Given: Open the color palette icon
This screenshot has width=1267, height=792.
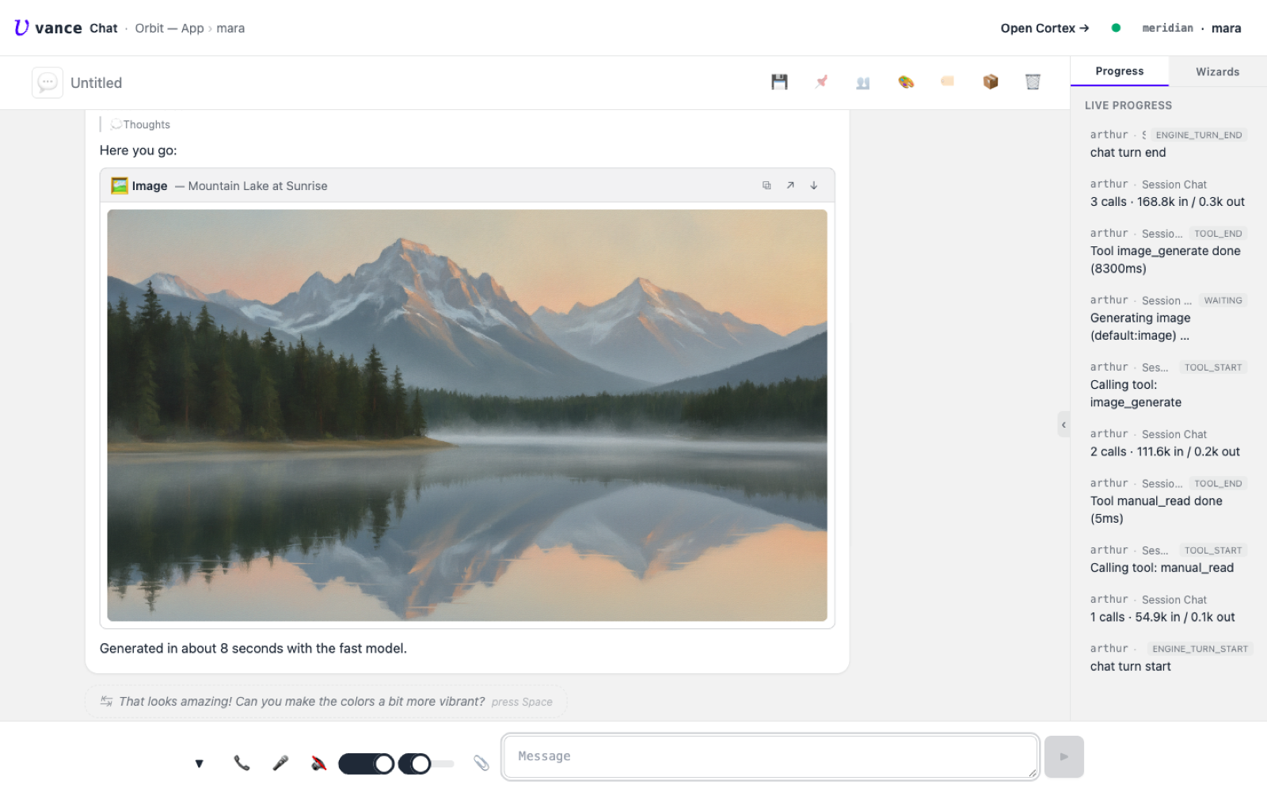Looking at the screenshot, I should pos(906,82).
